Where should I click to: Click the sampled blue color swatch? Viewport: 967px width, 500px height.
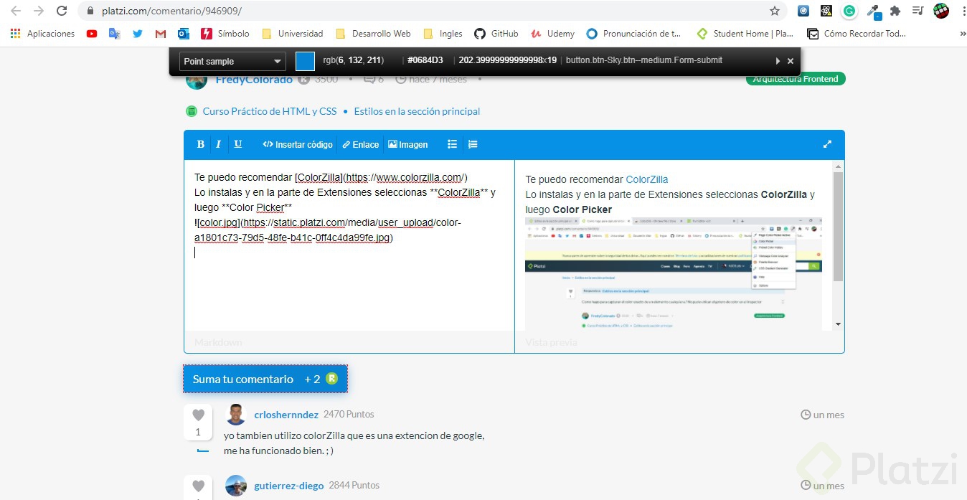306,62
